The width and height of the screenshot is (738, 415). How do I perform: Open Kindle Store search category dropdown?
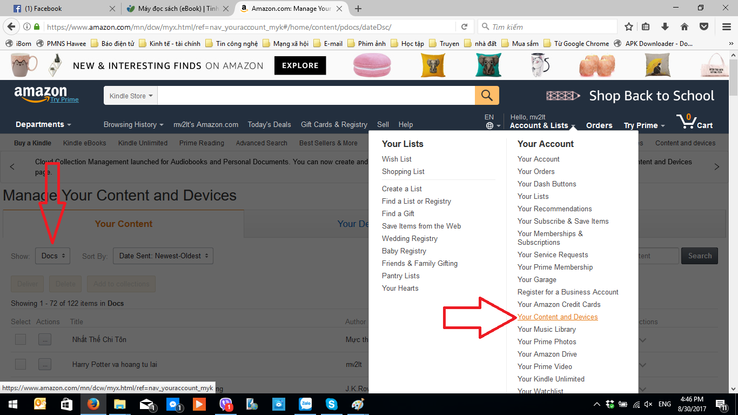point(131,96)
